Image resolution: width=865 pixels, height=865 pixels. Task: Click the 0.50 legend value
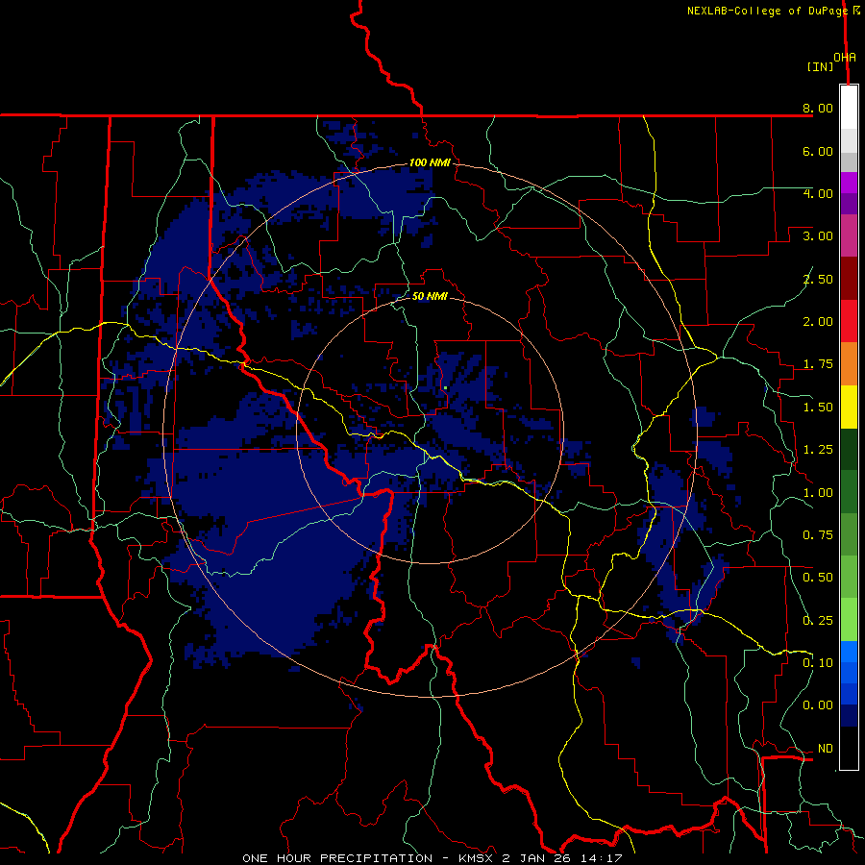pyautogui.click(x=818, y=578)
